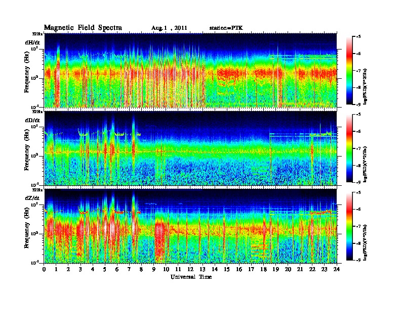Click the "Aug.1 , 2011" date text

click(169, 28)
